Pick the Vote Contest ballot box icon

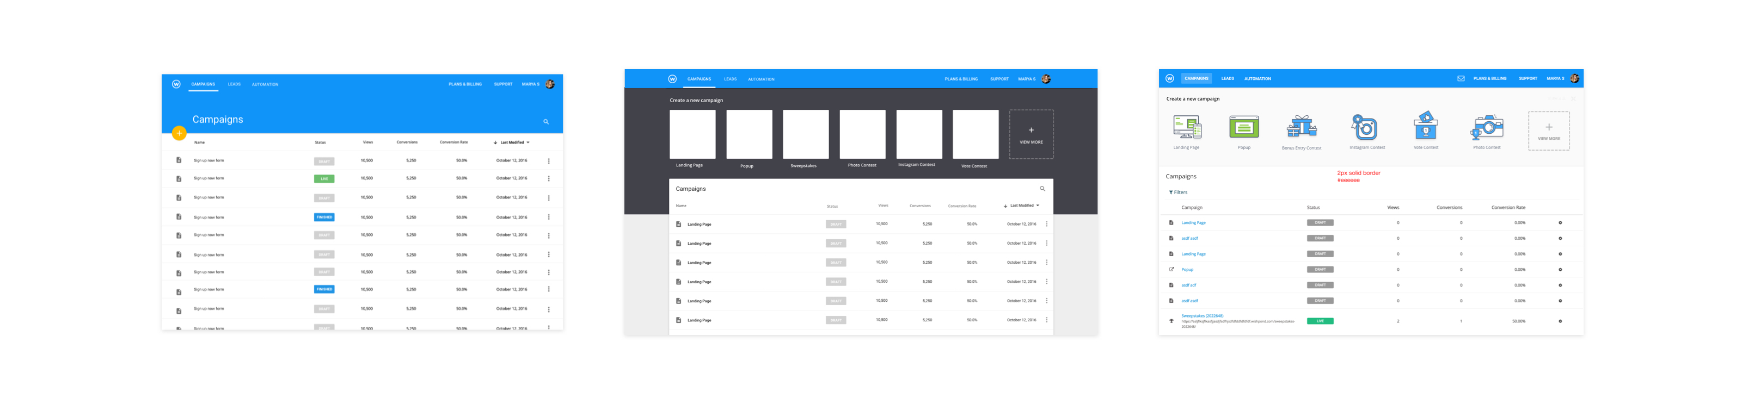pos(1426,126)
